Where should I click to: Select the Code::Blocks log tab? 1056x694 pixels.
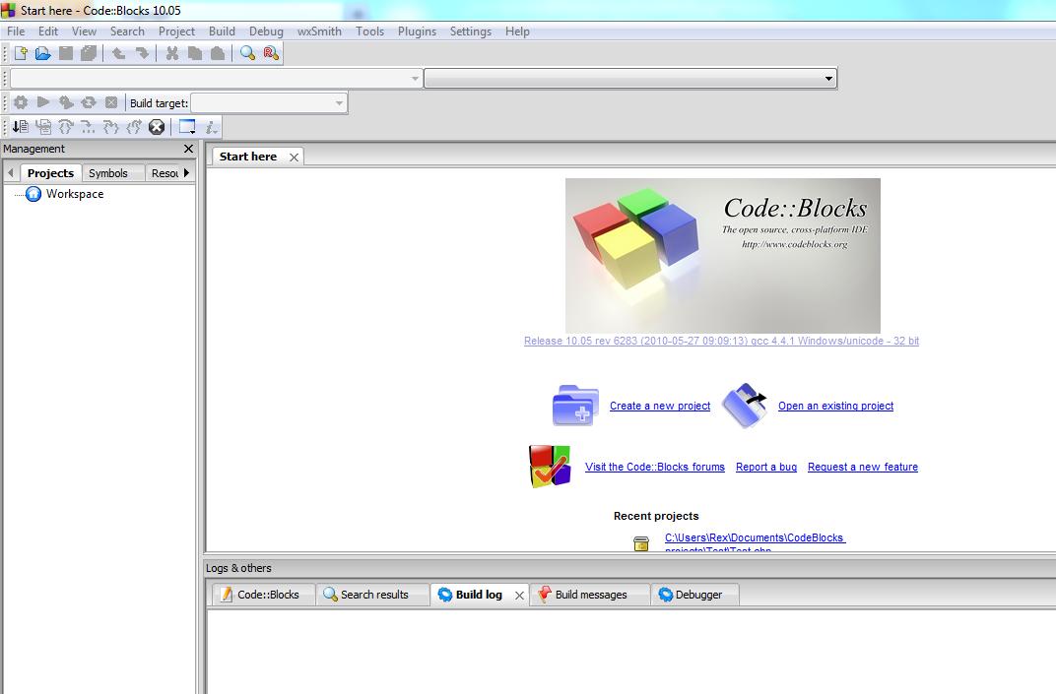(x=263, y=595)
